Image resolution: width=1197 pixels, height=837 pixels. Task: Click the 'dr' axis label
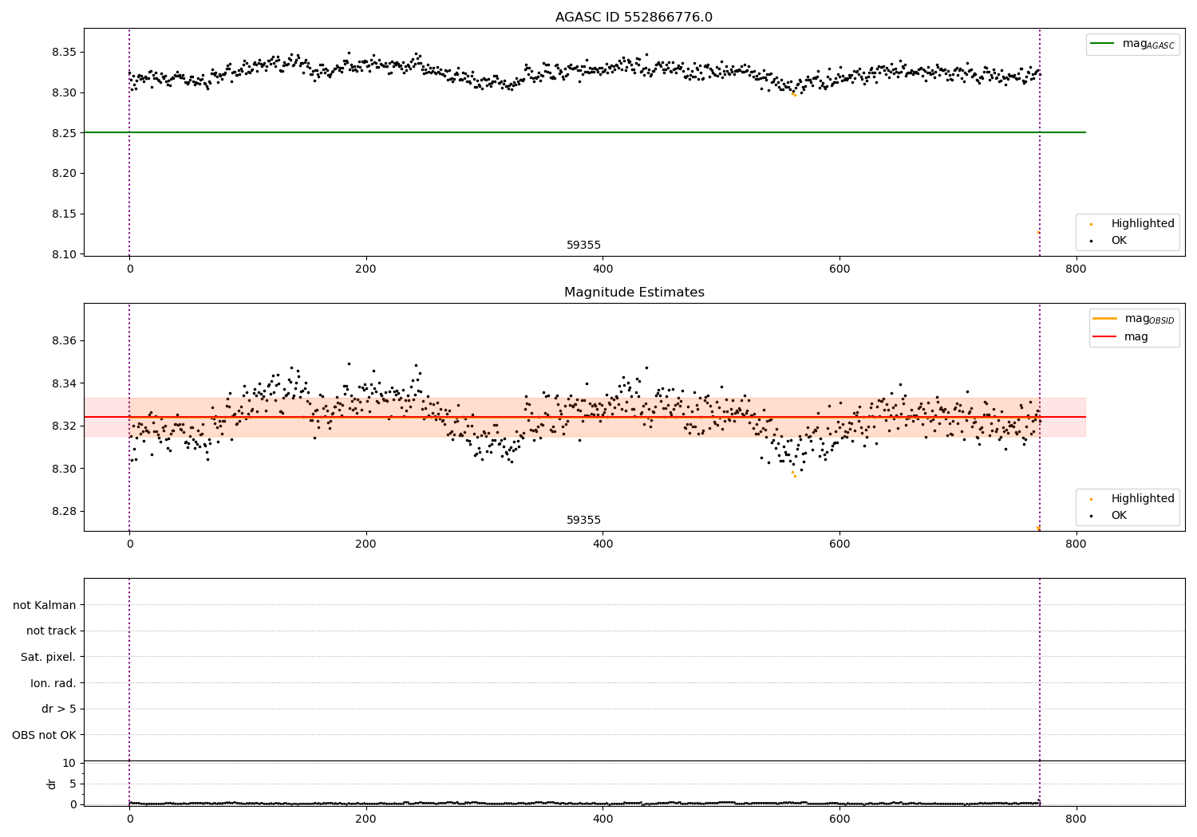pos(52,784)
